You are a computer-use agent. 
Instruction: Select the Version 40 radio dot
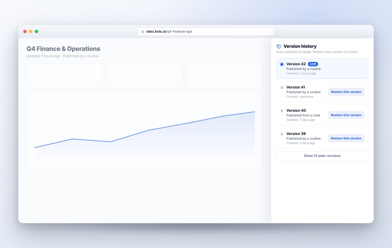click(282, 111)
